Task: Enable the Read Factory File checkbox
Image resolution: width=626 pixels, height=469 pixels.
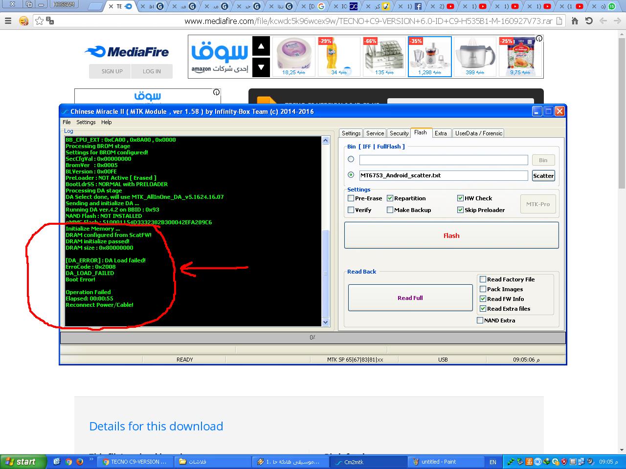Action: tap(483, 279)
